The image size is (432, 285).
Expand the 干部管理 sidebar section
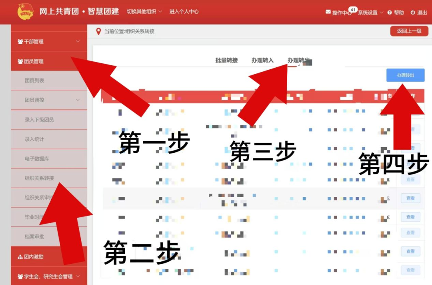point(49,41)
